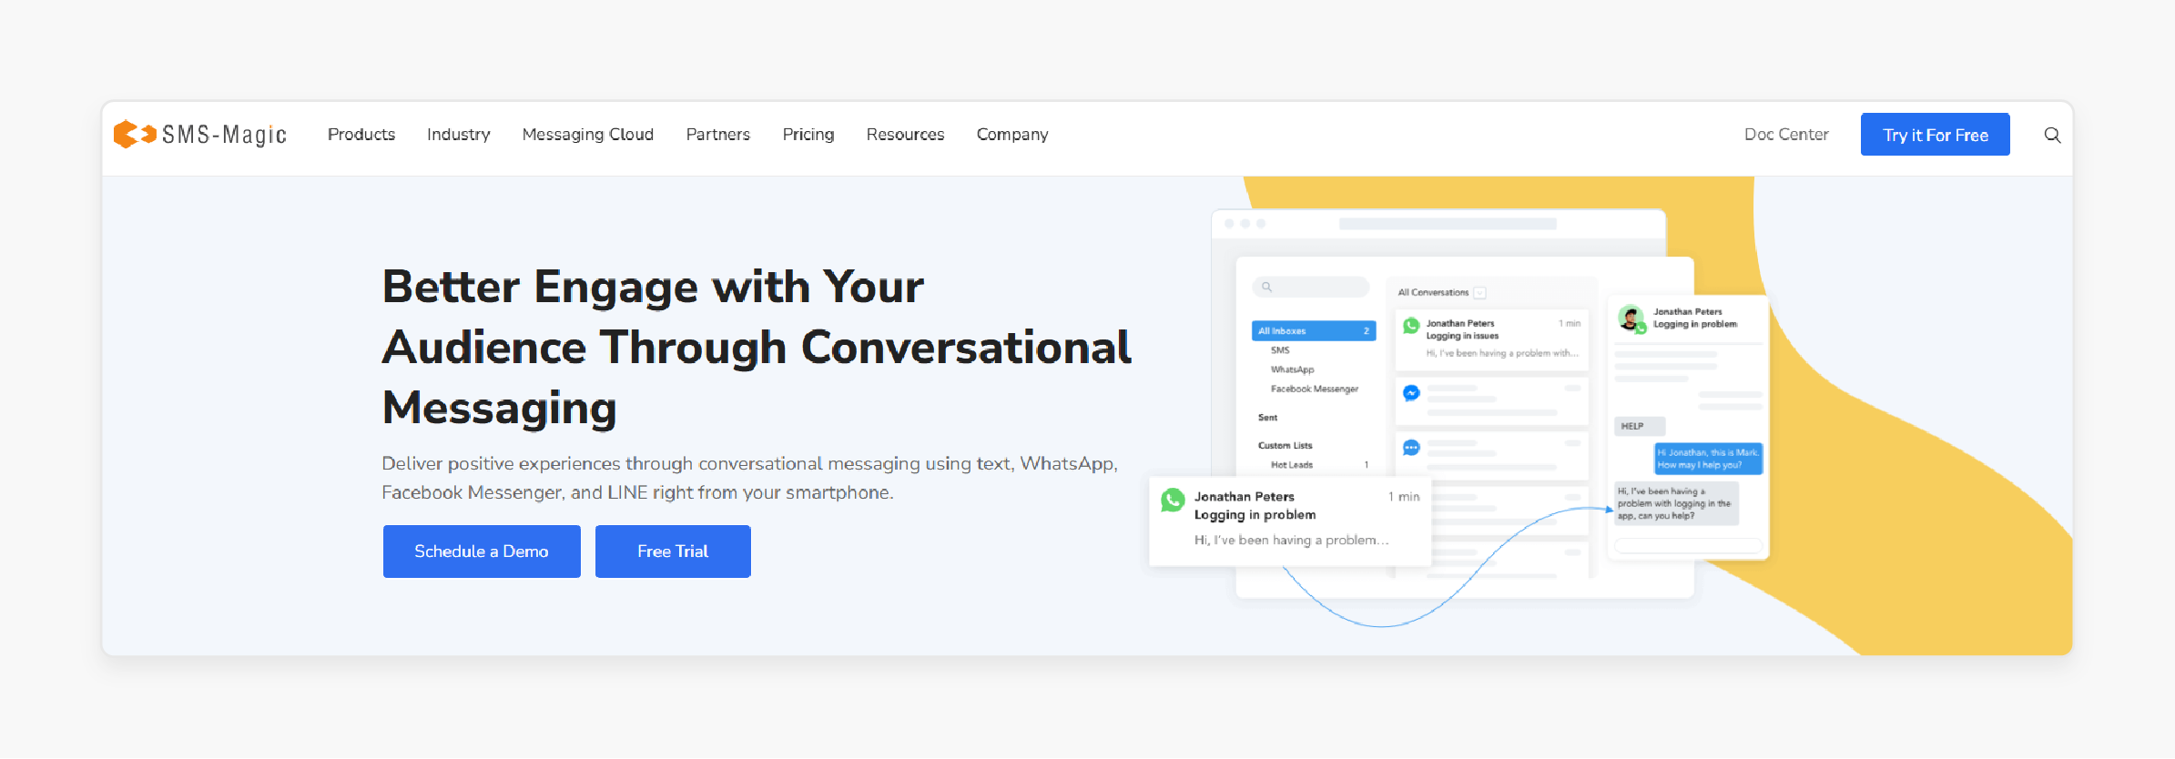Click the Free Trial button
Image resolution: width=2175 pixels, height=759 pixels.
tap(673, 552)
